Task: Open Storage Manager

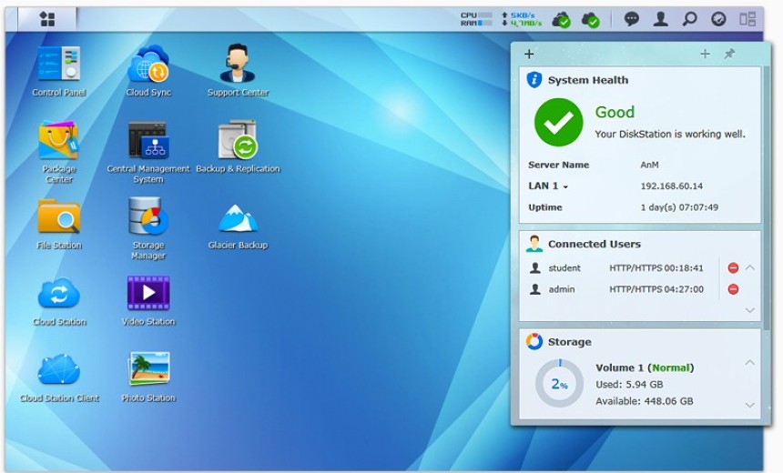Action: 148,218
